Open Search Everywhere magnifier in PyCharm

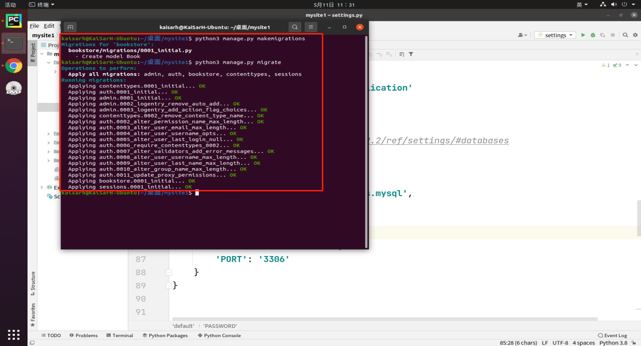[x=625, y=35]
